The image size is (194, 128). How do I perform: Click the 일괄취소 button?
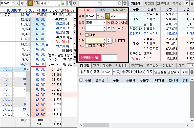click(x=174, y=72)
